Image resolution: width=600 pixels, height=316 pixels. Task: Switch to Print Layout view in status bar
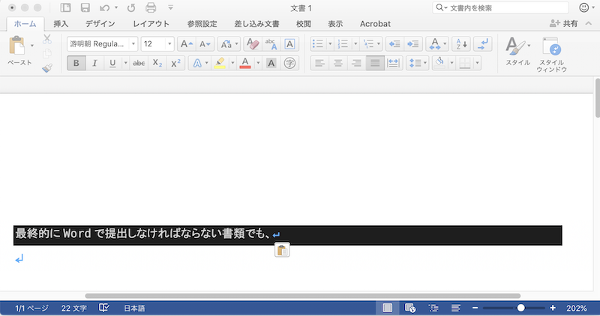tap(387, 308)
